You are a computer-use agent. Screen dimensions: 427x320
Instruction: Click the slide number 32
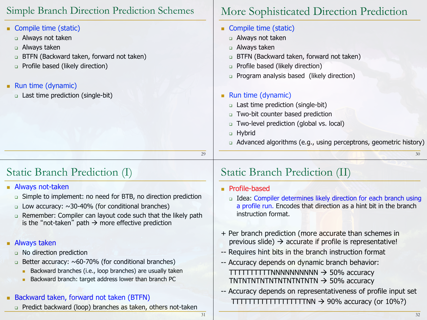(x=417, y=315)
